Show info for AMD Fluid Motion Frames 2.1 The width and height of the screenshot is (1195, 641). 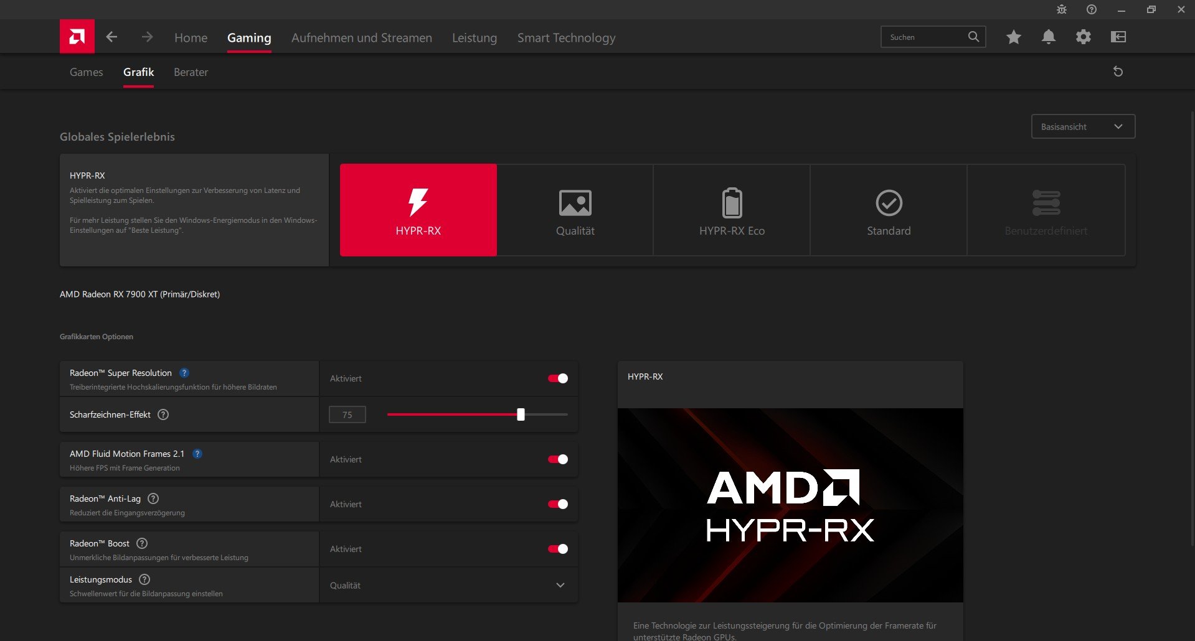tap(197, 454)
